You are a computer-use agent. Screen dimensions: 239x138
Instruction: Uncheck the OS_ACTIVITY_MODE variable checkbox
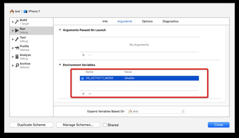82,78
